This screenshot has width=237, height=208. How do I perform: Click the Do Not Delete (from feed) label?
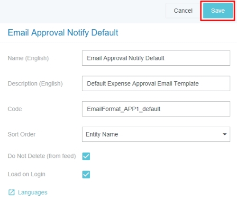42,156
